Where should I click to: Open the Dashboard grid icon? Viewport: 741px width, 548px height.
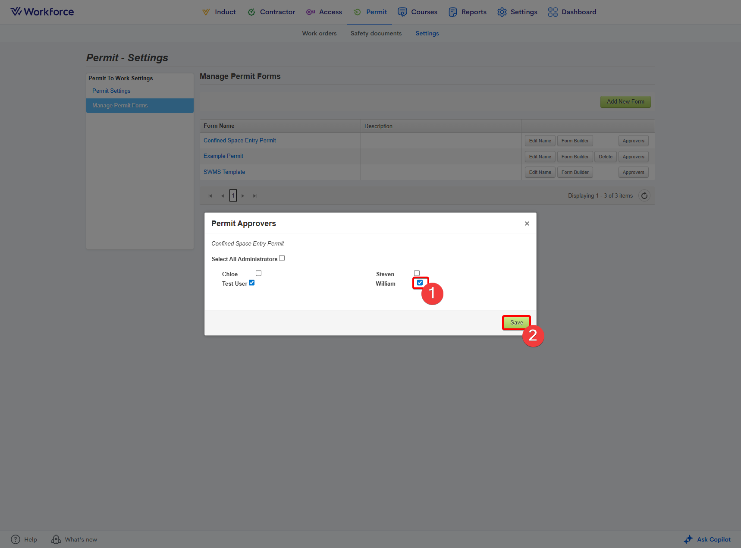(553, 12)
